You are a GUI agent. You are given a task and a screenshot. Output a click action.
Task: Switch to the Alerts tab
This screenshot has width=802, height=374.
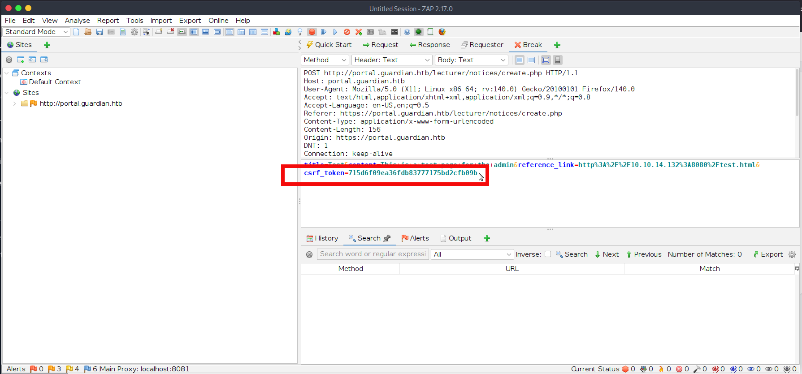coord(415,238)
